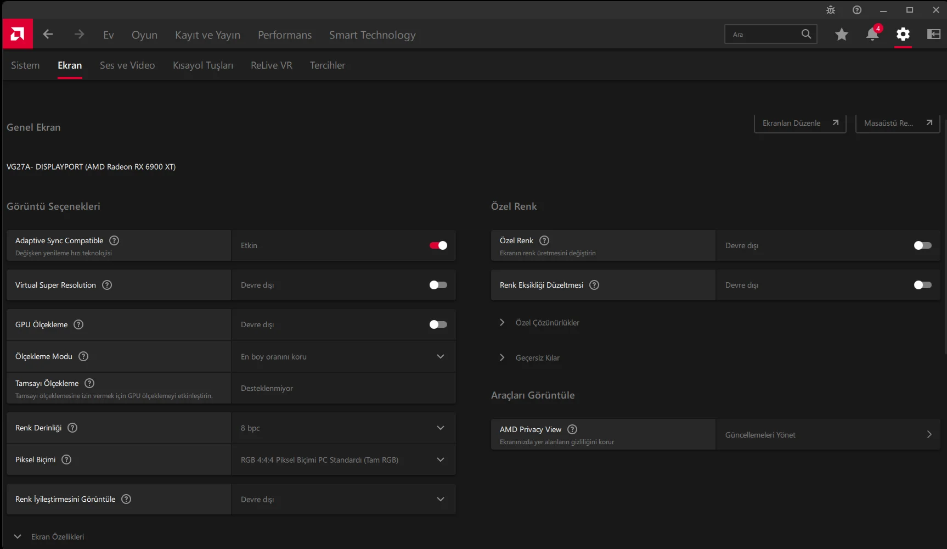This screenshot has height=549, width=947.
Task: Expand the Özel Çözünürlükler section
Action: pyautogui.click(x=547, y=323)
